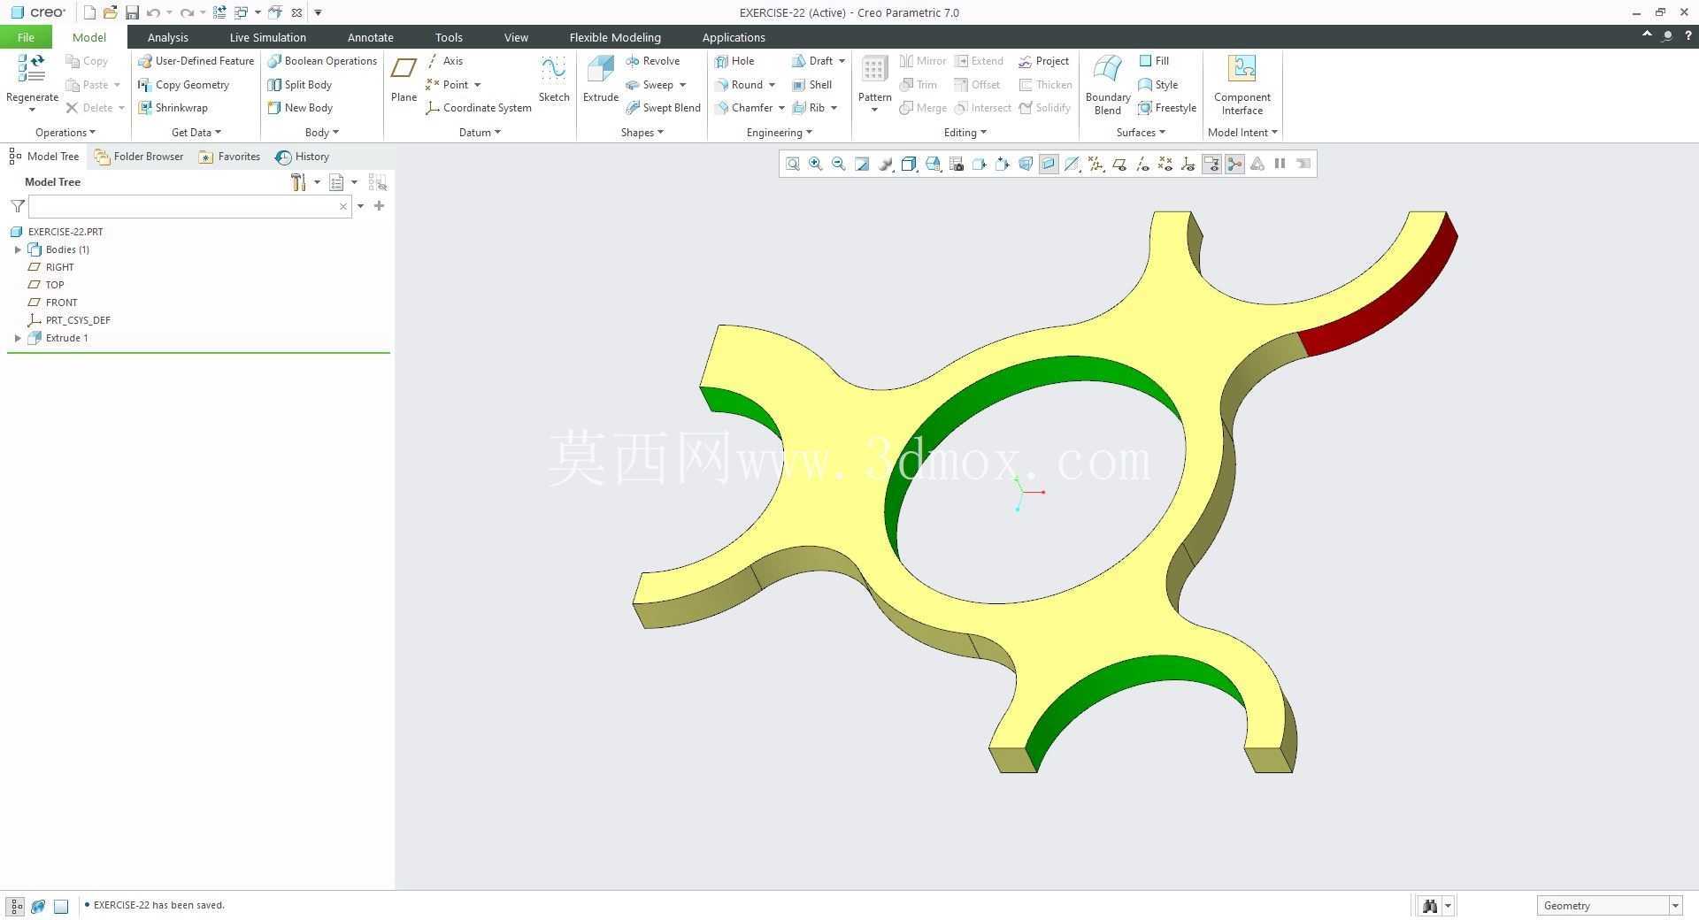The width and height of the screenshot is (1699, 920).
Task: Click the Split Body button
Action: pos(299,85)
